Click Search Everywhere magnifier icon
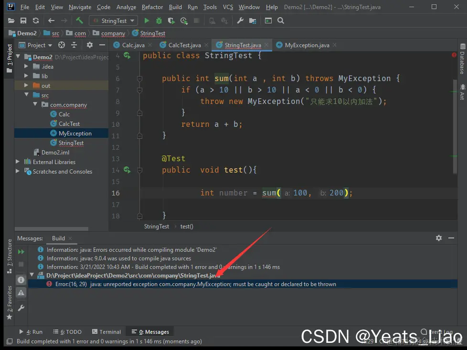Image resolution: width=467 pixels, height=350 pixels. pyautogui.click(x=281, y=21)
